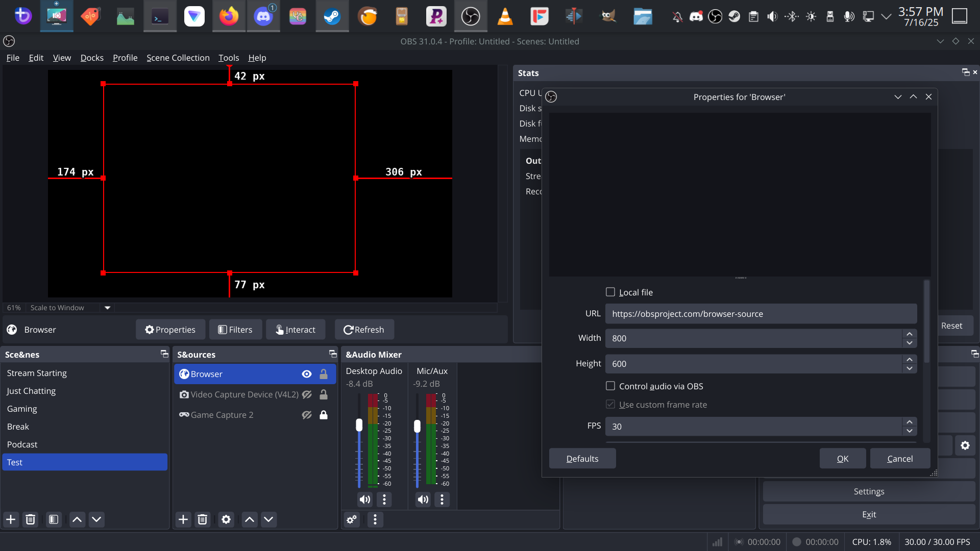
Task: Expand hidden system tray icons chevron
Action: click(x=887, y=17)
